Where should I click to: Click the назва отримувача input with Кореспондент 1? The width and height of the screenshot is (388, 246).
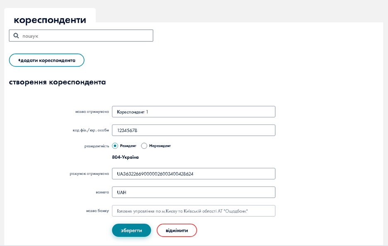point(193,112)
